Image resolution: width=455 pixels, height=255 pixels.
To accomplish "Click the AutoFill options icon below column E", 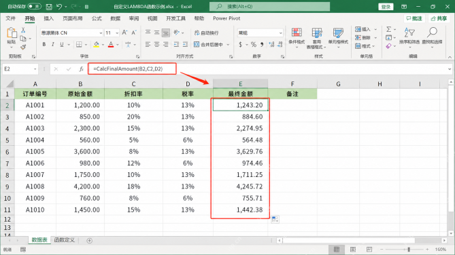I will pos(275,219).
